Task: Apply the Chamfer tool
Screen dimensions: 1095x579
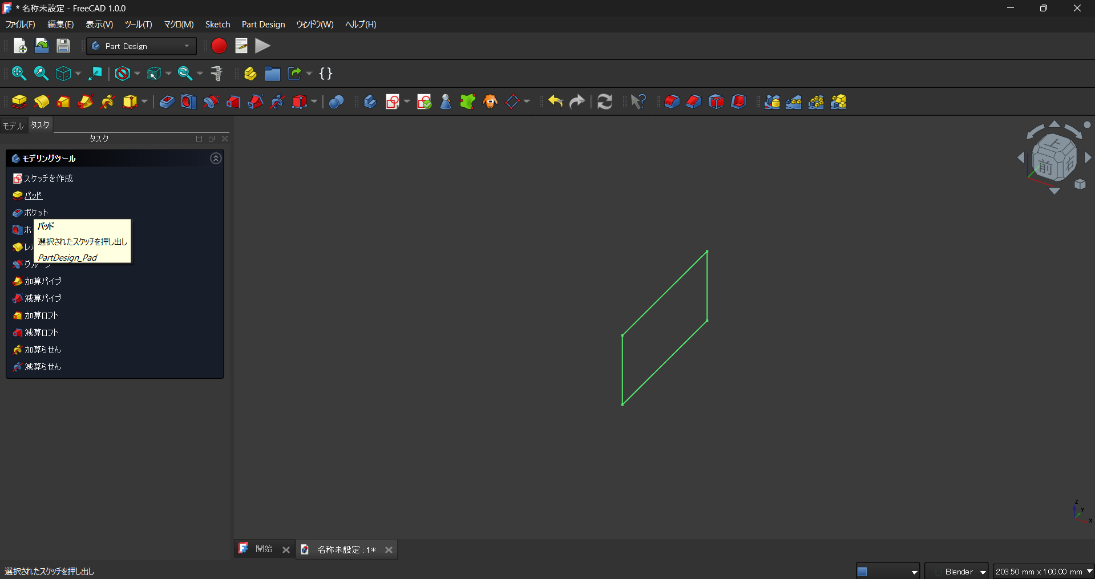Action: [x=694, y=102]
